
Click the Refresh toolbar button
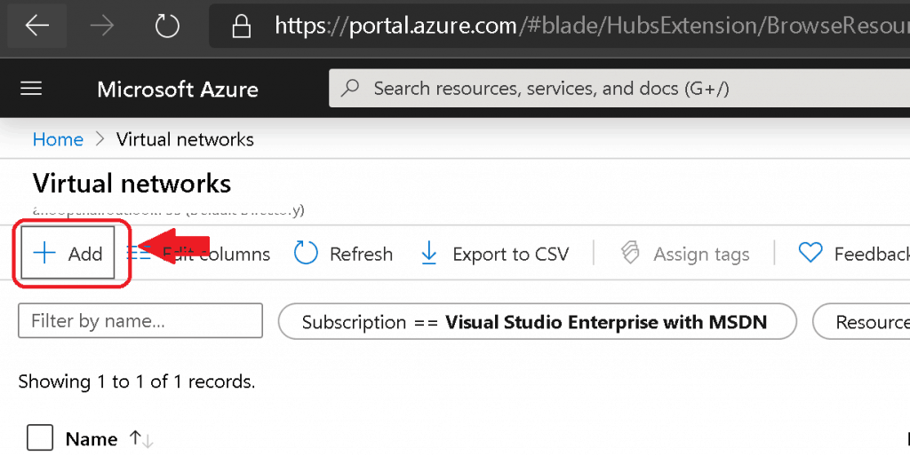click(x=343, y=254)
